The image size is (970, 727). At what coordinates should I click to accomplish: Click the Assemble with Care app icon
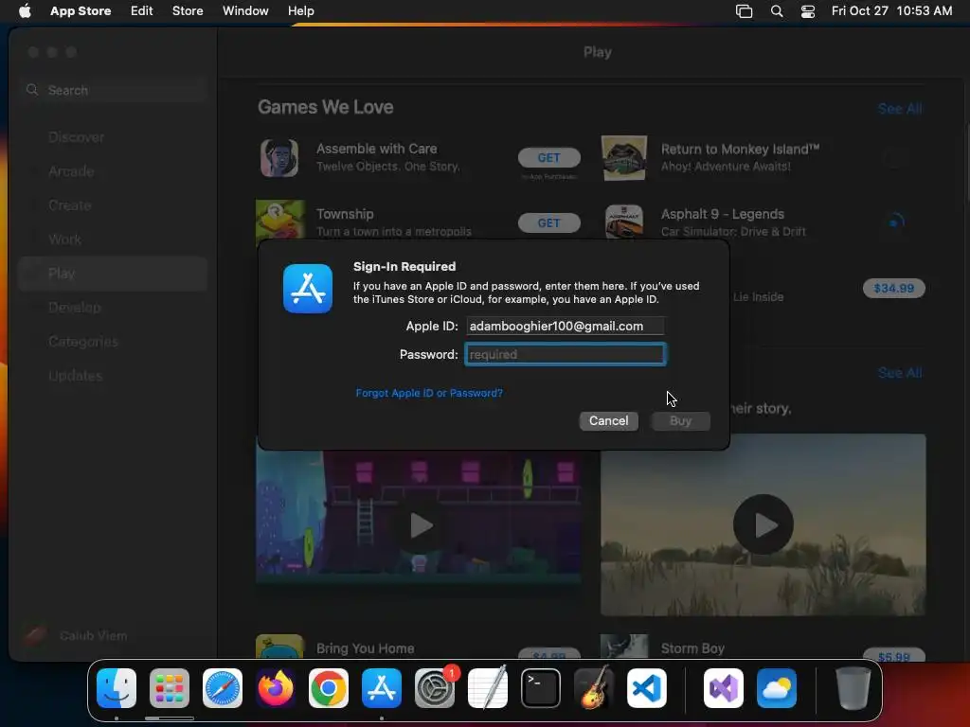279,158
